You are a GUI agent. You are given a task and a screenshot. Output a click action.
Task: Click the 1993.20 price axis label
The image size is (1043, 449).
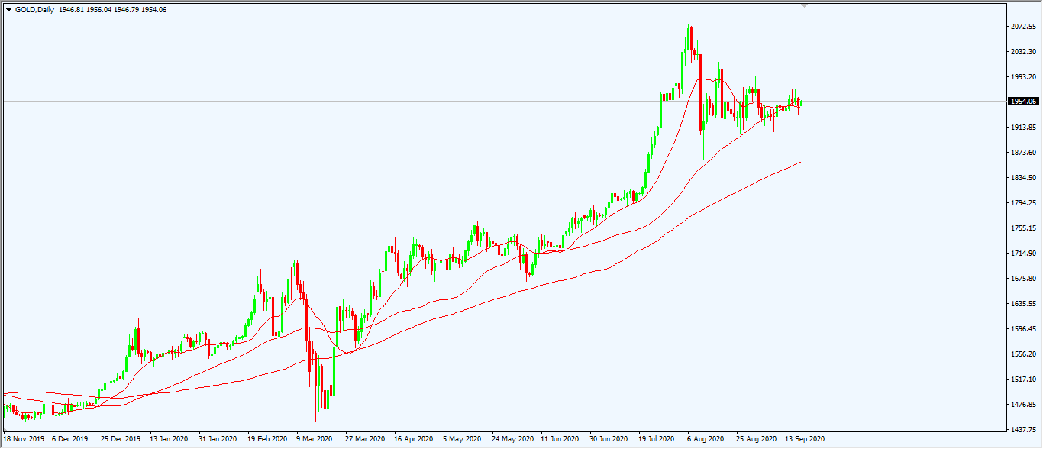click(x=1023, y=77)
